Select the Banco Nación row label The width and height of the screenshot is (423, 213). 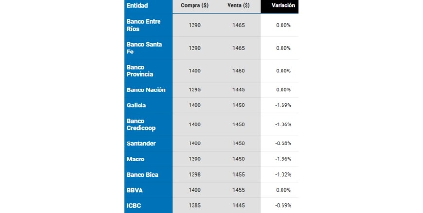[146, 90]
